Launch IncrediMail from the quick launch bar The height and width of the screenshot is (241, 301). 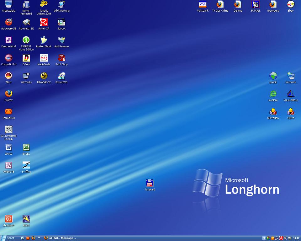pyautogui.click(x=28, y=238)
